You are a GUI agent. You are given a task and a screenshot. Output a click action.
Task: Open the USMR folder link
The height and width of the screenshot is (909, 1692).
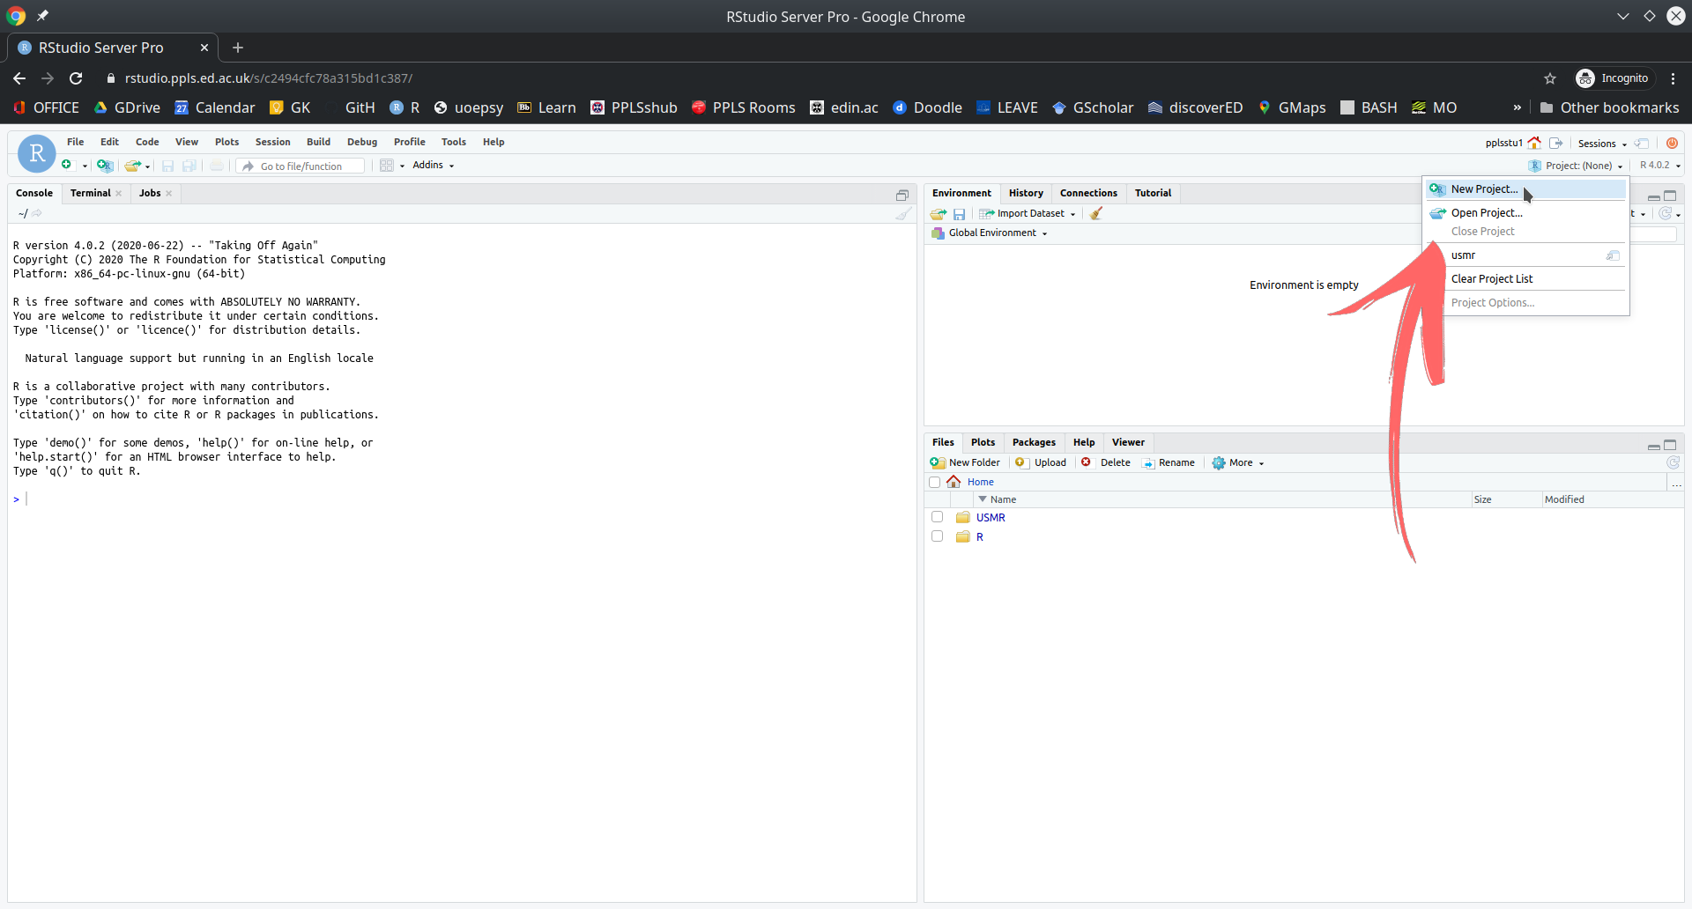(x=991, y=518)
